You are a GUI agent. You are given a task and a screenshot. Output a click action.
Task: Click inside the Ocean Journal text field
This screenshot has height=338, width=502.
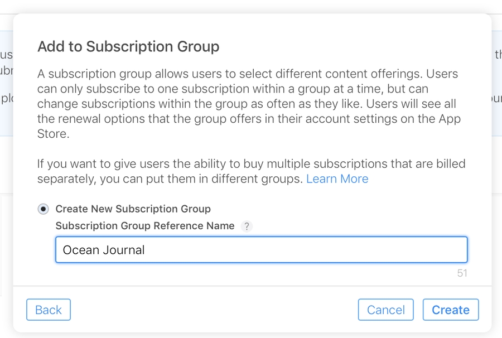pyautogui.click(x=223, y=250)
